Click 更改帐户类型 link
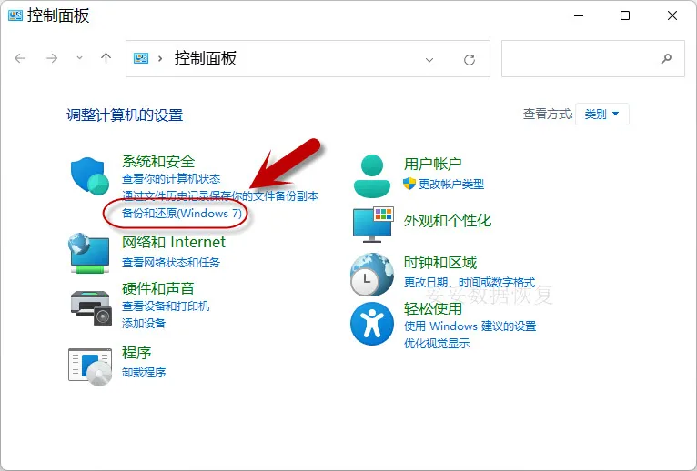 click(451, 184)
